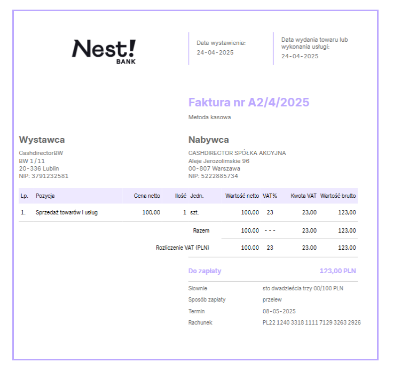Image resolution: width=393 pixels, height=370 pixels.
Task: Select buyer name 'CASHDIRECTOR SPÓŁKA AKCYJNA'
Action: point(237,153)
